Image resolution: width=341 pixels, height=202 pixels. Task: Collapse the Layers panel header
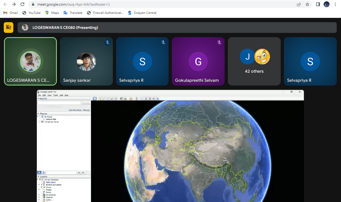[38, 177]
